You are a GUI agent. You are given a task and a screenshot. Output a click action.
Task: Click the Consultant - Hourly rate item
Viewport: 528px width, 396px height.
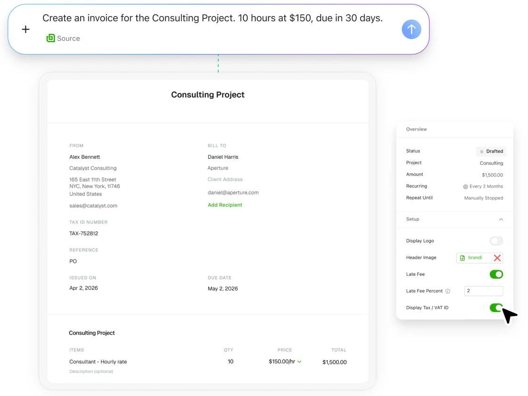click(98, 362)
